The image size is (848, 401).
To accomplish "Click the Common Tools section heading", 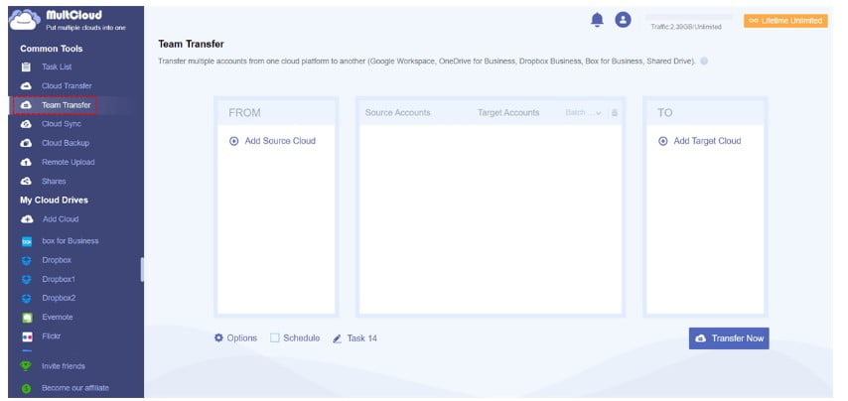I will click(x=52, y=49).
